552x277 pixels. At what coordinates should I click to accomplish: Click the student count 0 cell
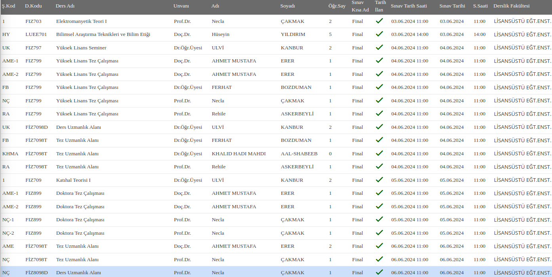(x=330, y=154)
